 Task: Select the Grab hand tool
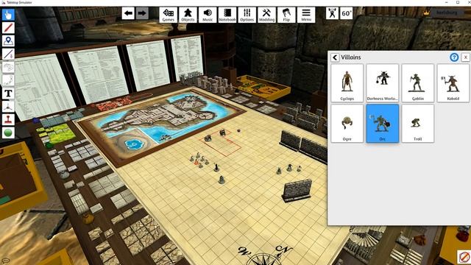(x=8, y=15)
